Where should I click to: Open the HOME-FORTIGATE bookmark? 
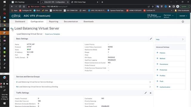pyautogui.click(x=134, y=11)
